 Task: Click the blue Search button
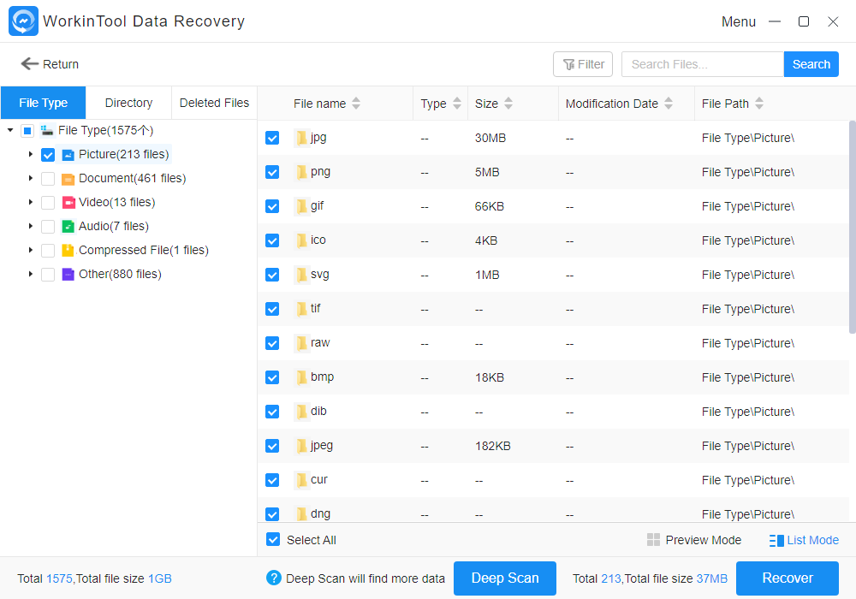point(811,64)
